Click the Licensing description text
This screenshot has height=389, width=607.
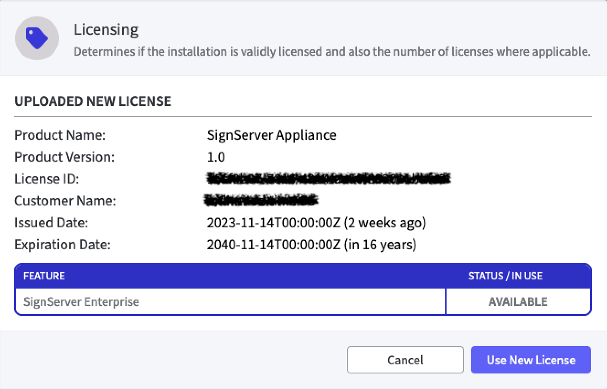click(x=332, y=52)
